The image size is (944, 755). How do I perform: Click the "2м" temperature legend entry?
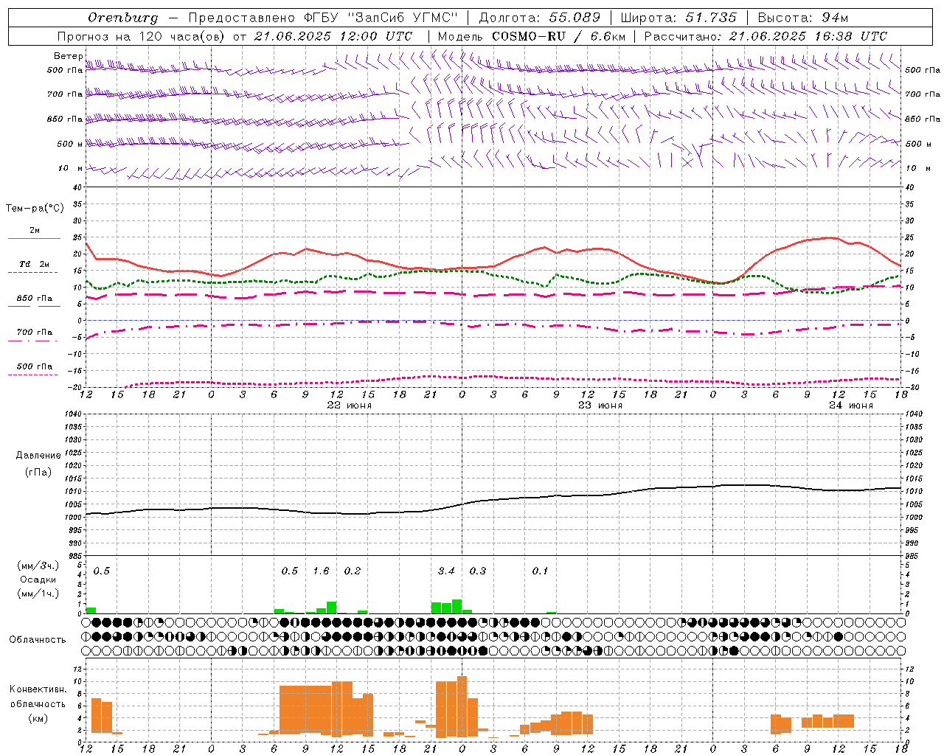tap(35, 231)
